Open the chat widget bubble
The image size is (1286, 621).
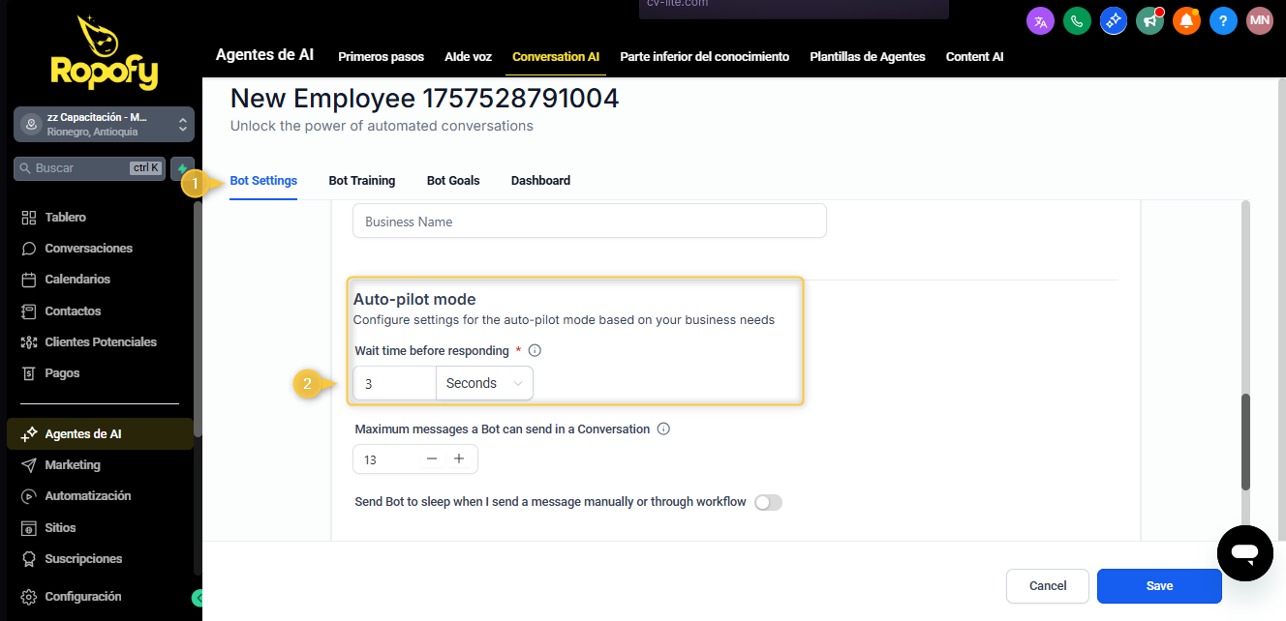tap(1244, 553)
